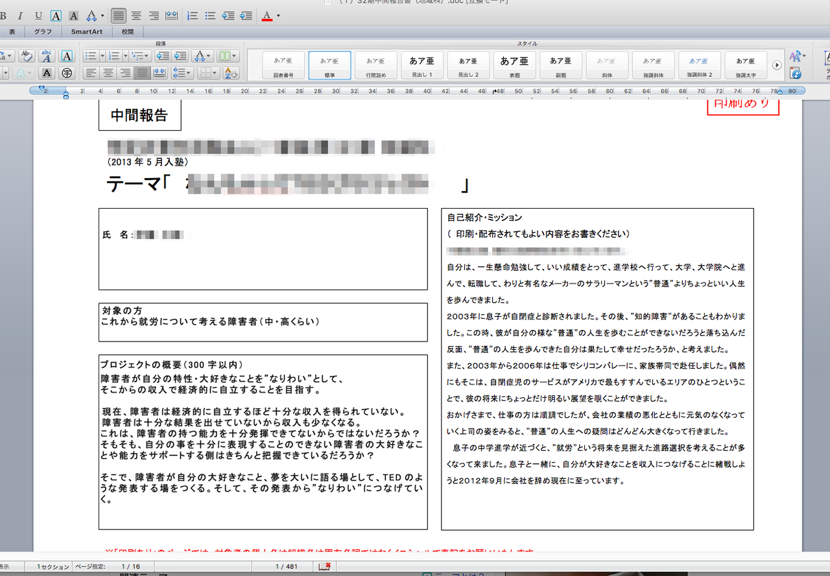This screenshot has height=576, width=830.
Task: Apply the 表題 style
Action: 515,65
